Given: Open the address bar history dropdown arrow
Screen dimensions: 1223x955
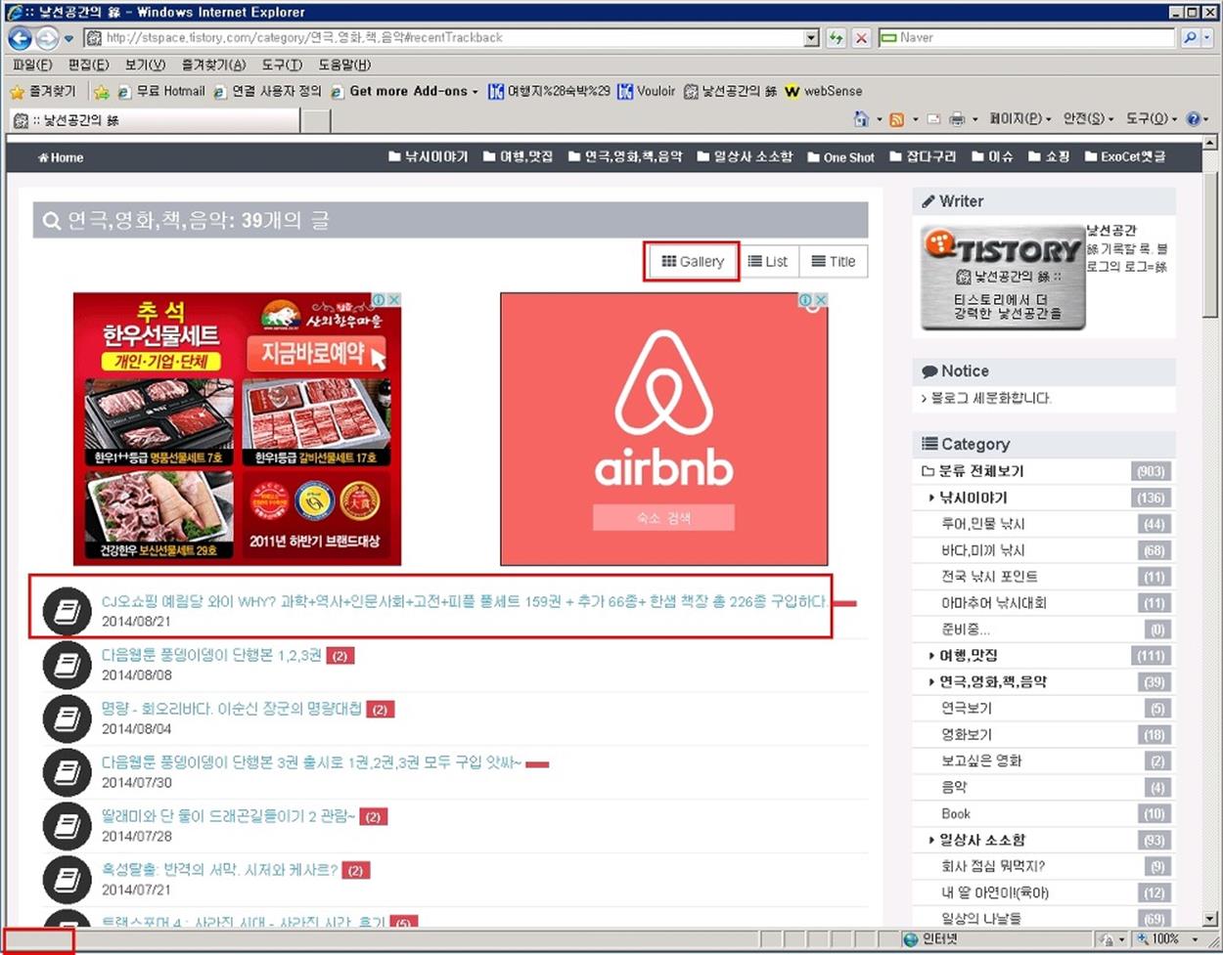Looking at the screenshot, I should click(x=811, y=38).
